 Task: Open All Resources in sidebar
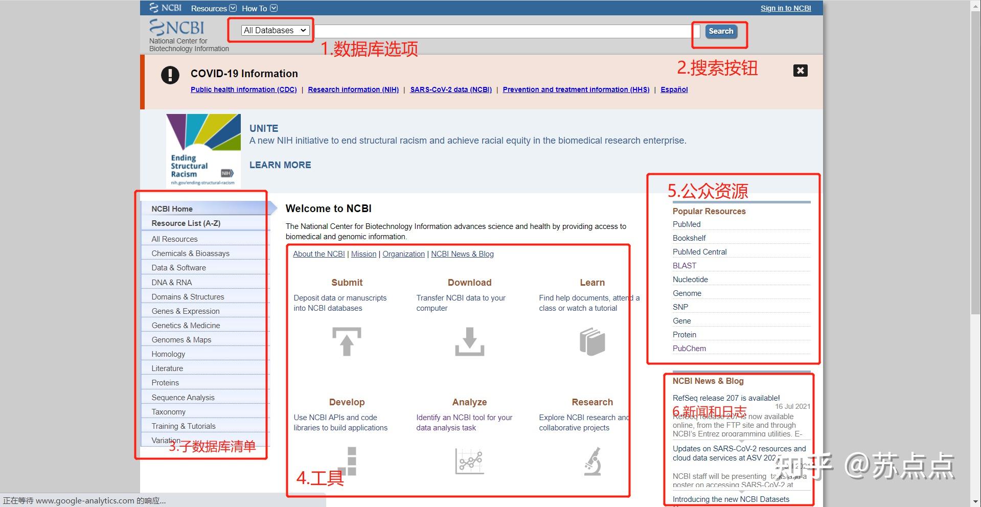204,239
